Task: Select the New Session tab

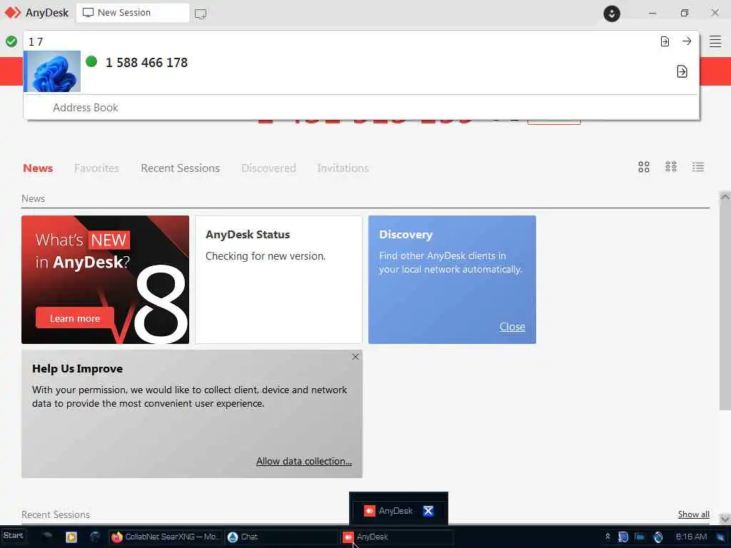Action: [132, 13]
